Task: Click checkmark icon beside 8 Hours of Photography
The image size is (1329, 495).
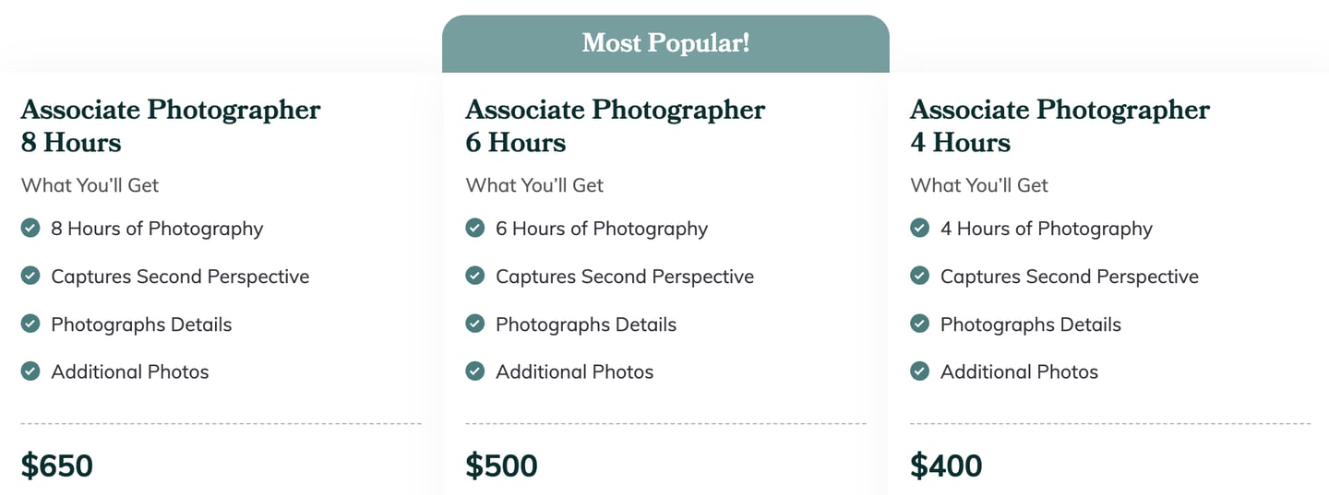Action: 30,228
